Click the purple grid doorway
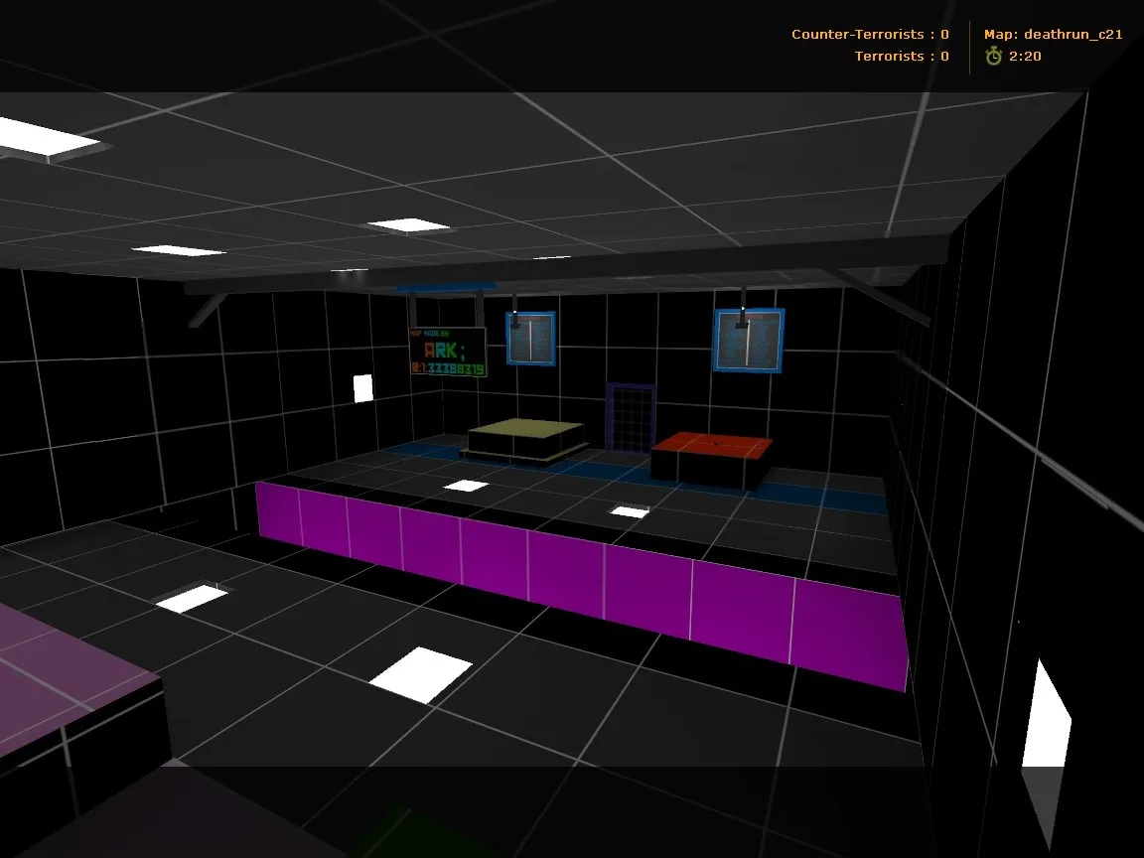The image size is (1144, 858). 631,418
